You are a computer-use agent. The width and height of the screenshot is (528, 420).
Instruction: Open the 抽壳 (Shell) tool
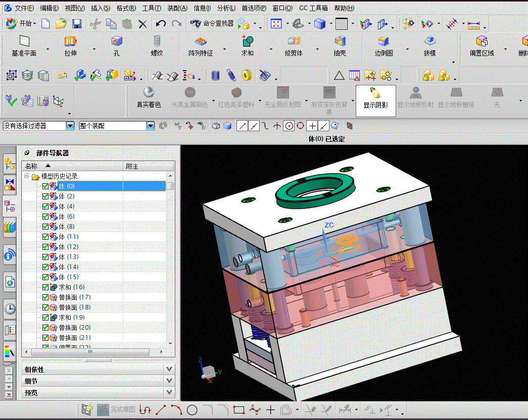pyautogui.click(x=340, y=42)
